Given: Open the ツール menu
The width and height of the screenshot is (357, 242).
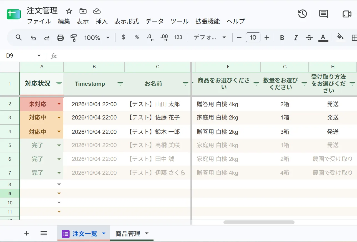Looking at the screenshot, I should click(180, 21).
